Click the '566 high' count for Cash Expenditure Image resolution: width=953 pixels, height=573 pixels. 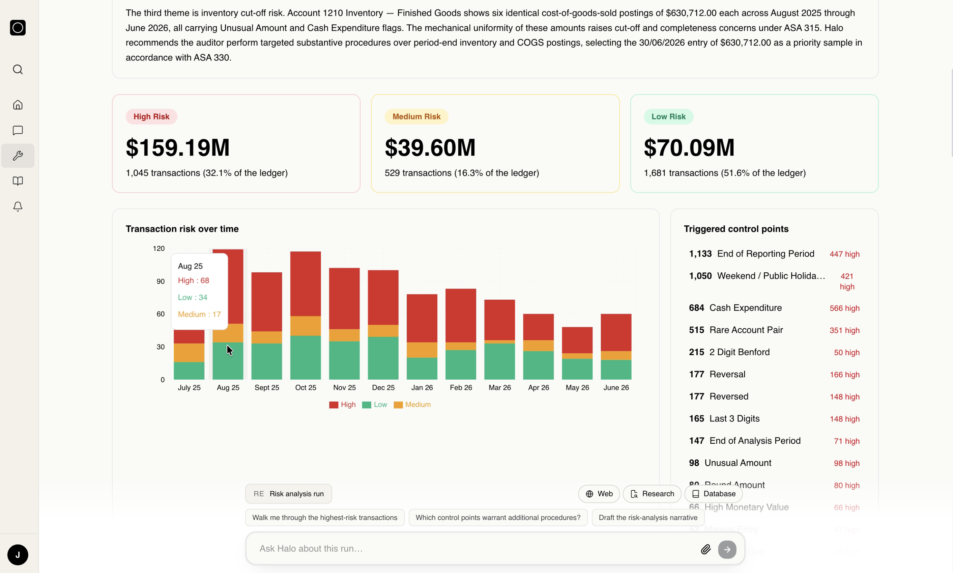[844, 308]
